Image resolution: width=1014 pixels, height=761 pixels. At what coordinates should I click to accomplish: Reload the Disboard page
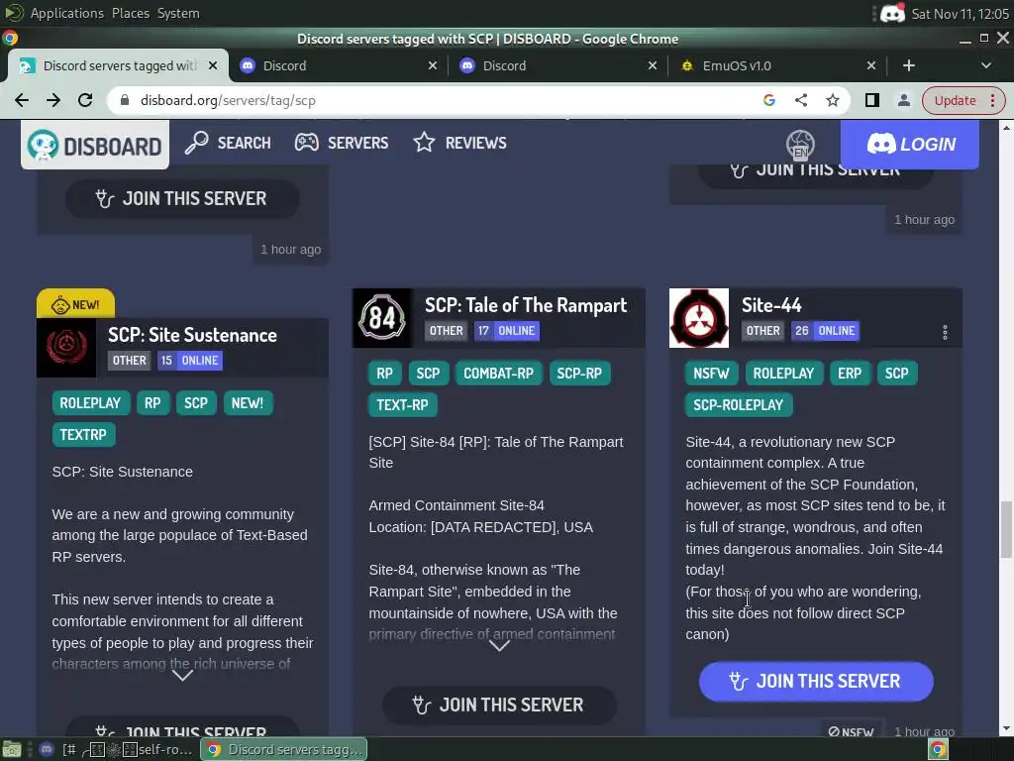tap(85, 100)
